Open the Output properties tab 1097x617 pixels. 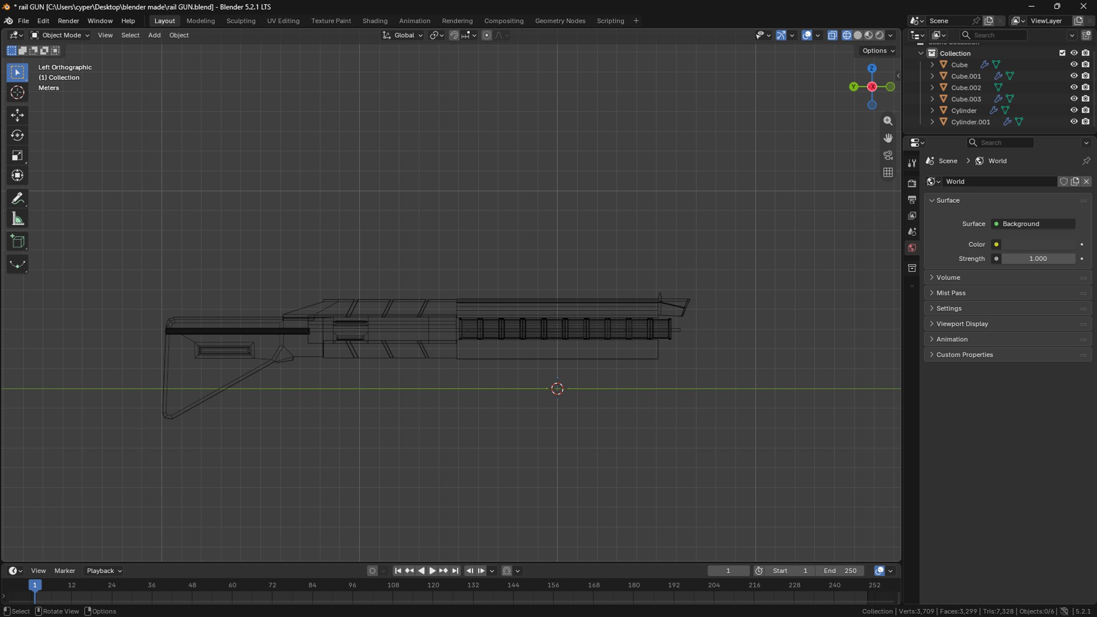click(x=912, y=199)
